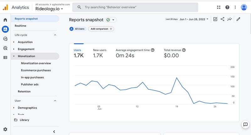Click the customize report pencil icon
Screen dimensions: 251x135
(x=238, y=19)
